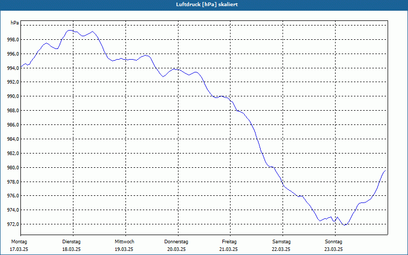Screen dimensions: 408x255
Task: Click the 976,0 y-axis value
Action: (x=13, y=196)
